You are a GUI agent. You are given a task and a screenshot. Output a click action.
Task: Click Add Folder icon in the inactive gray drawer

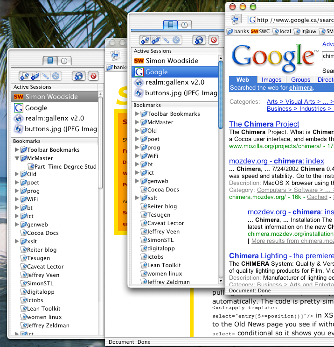point(35,76)
